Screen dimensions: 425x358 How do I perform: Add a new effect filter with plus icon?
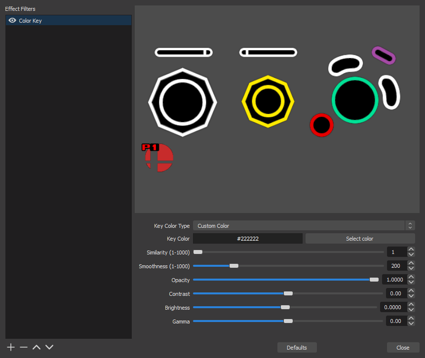11,347
